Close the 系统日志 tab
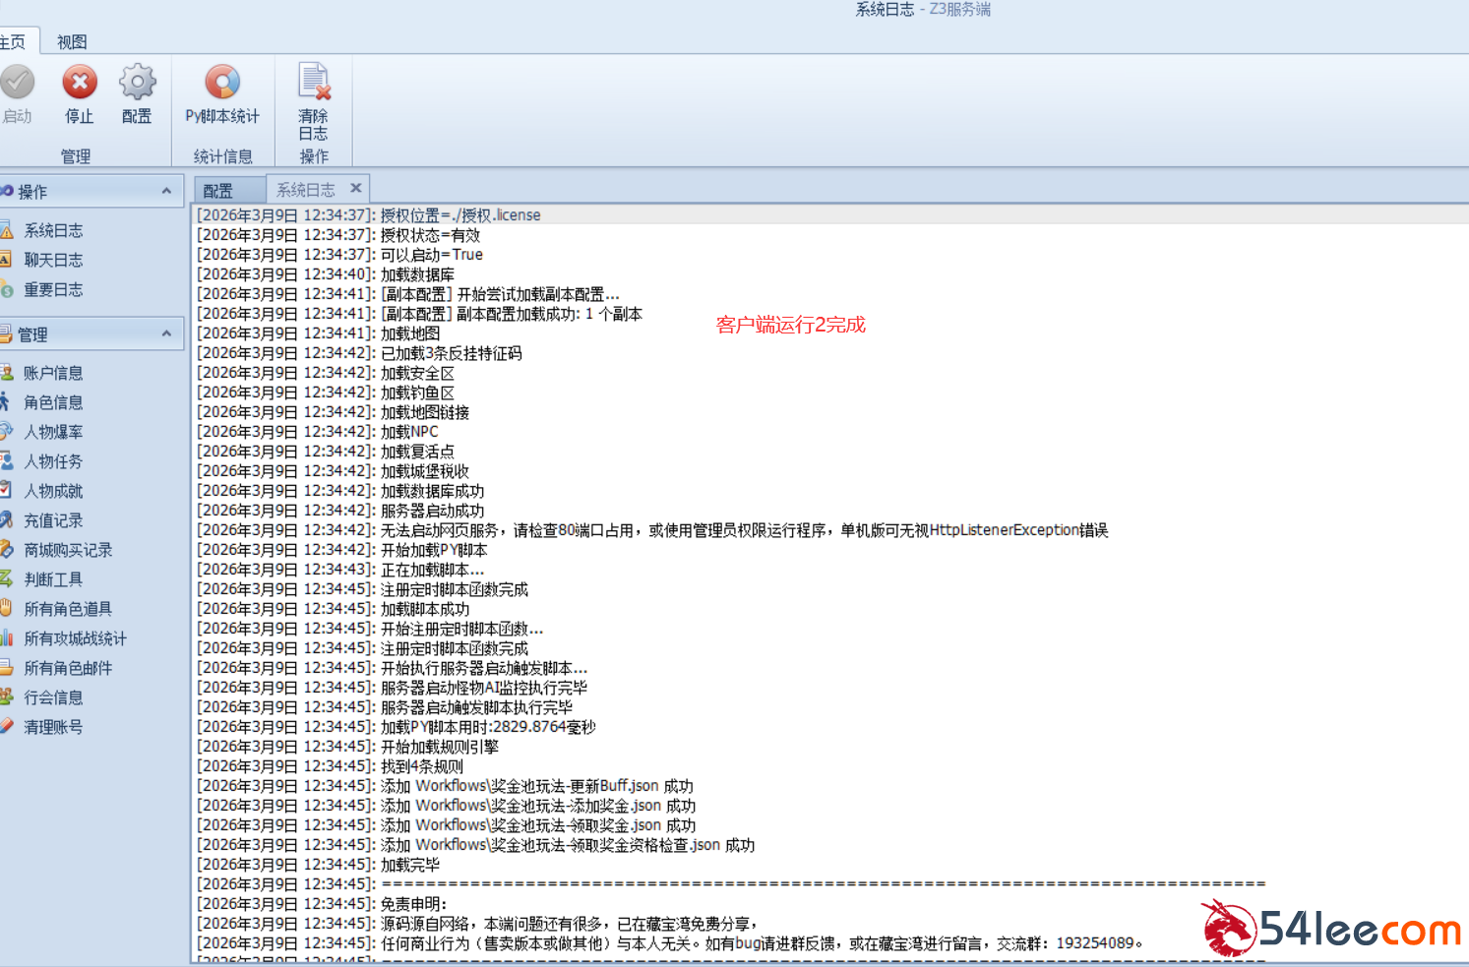Image resolution: width=1469 pixels, height=967 pixels. [x=356, y=188]
